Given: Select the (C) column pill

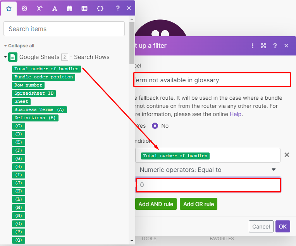Looking at the screenshot, I should tap(19, 126).
